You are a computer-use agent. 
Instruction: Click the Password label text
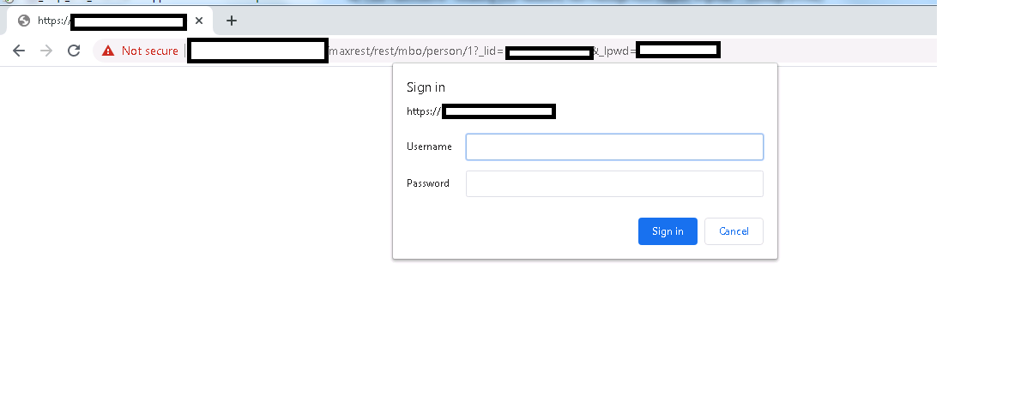point(427,183)
